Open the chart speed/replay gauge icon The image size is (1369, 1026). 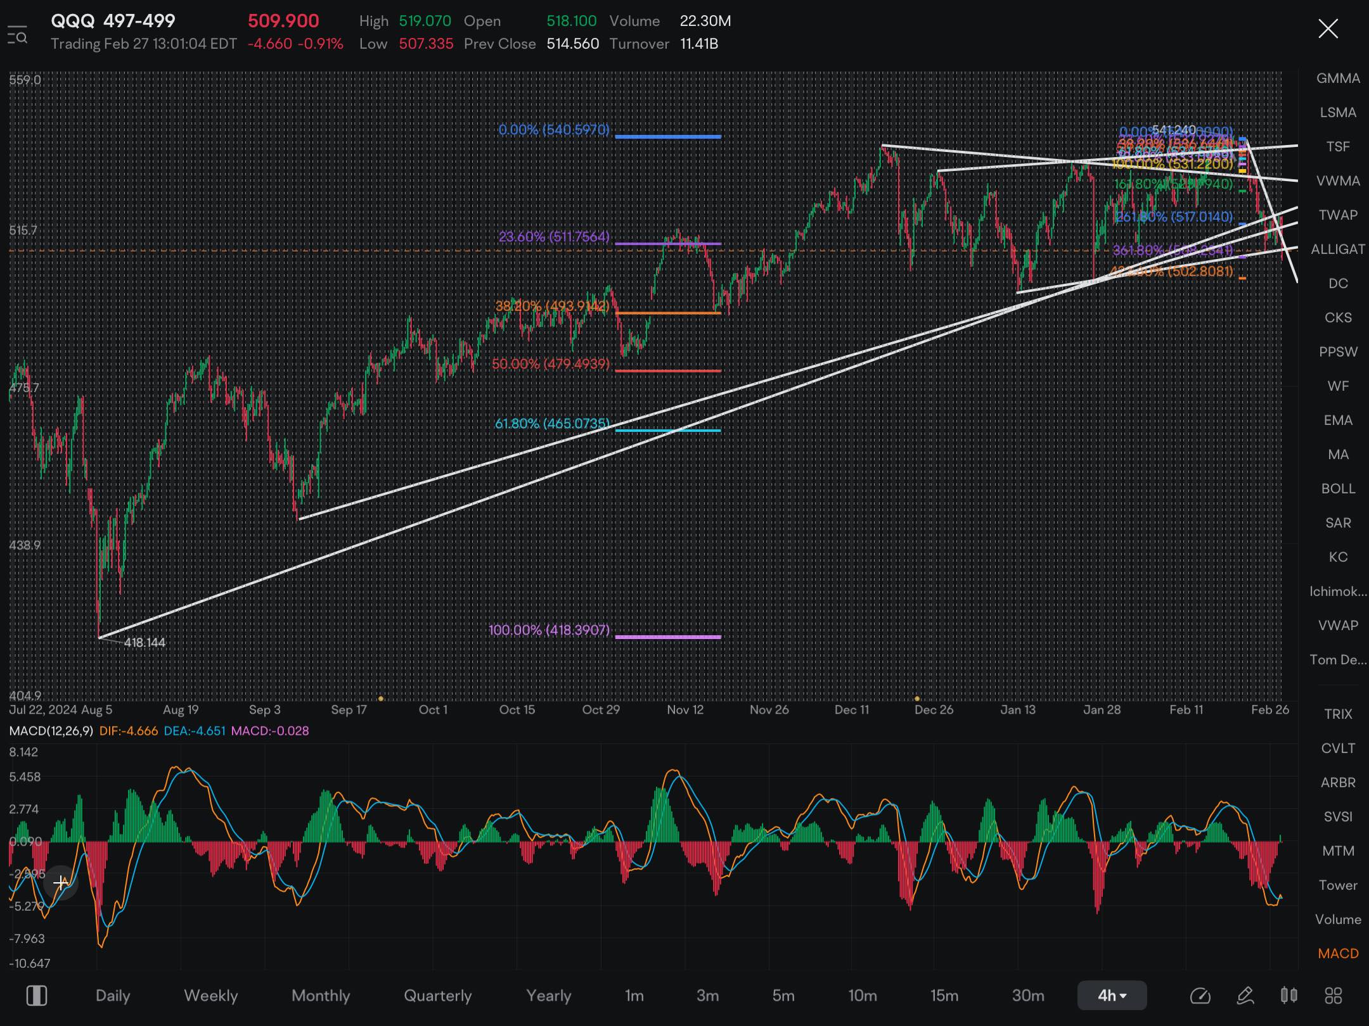pyautogui.click(x=1200, y=996)
